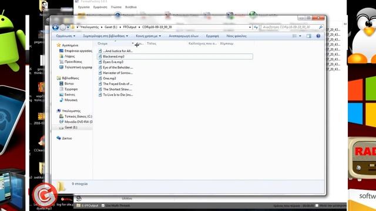Screen dimensions: 376x211
Task: Open Συμπερίληψη στη βιβλιοθήκη dropdown
Action: pos(106,36)
